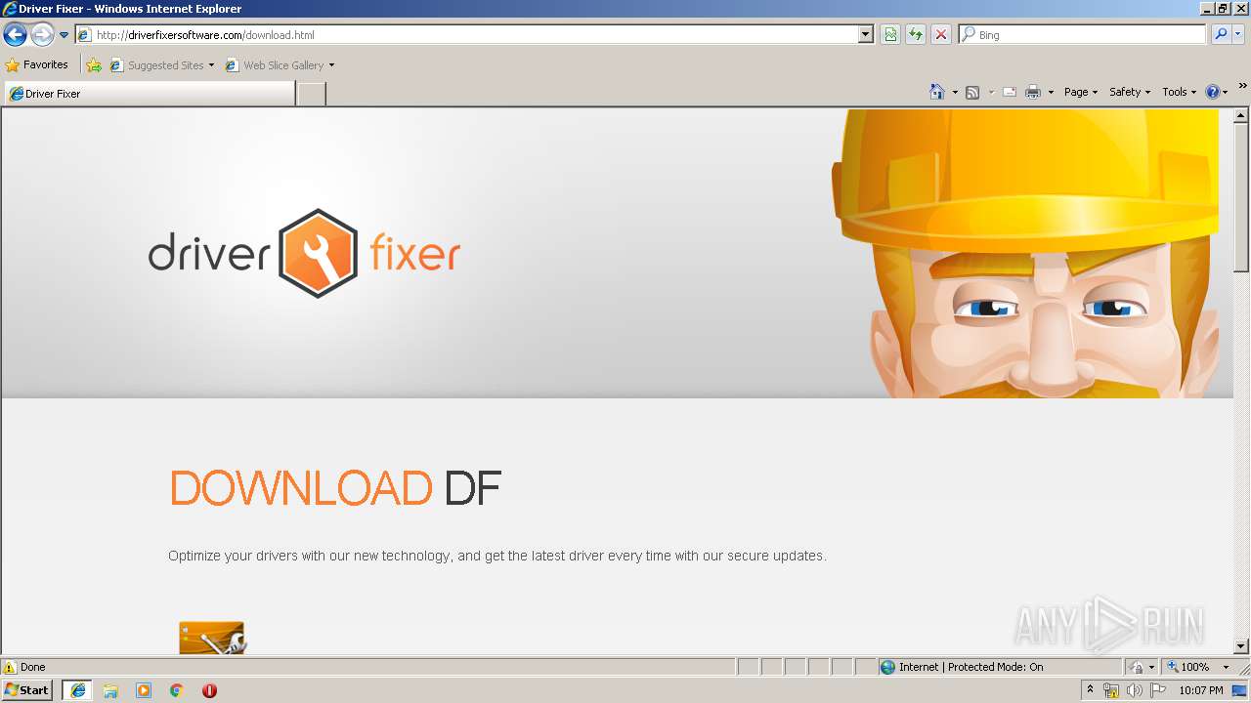Click the 10:07 PM taskbar clock
Screen dimensions: 1251x703
[1201, 690]
